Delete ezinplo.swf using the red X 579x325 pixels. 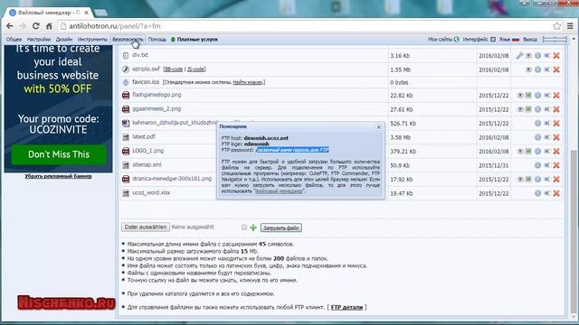556,70
